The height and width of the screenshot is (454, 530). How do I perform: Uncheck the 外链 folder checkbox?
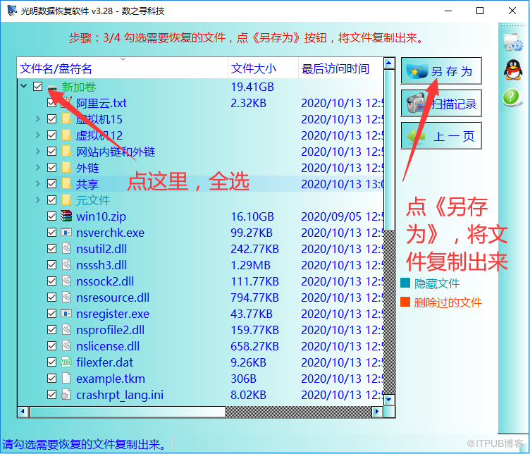[51, 167]
